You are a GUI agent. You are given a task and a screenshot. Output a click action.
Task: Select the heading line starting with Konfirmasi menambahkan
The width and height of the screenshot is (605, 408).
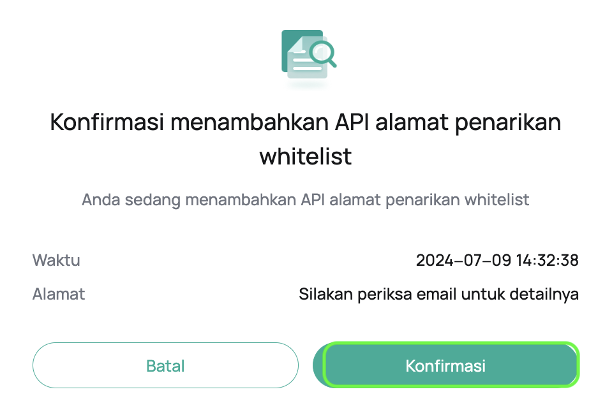[x=306, y=122]
